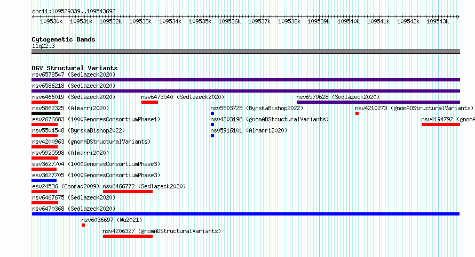
Task: Click the red bar under nsv5504548
Action: coord(44,136)
